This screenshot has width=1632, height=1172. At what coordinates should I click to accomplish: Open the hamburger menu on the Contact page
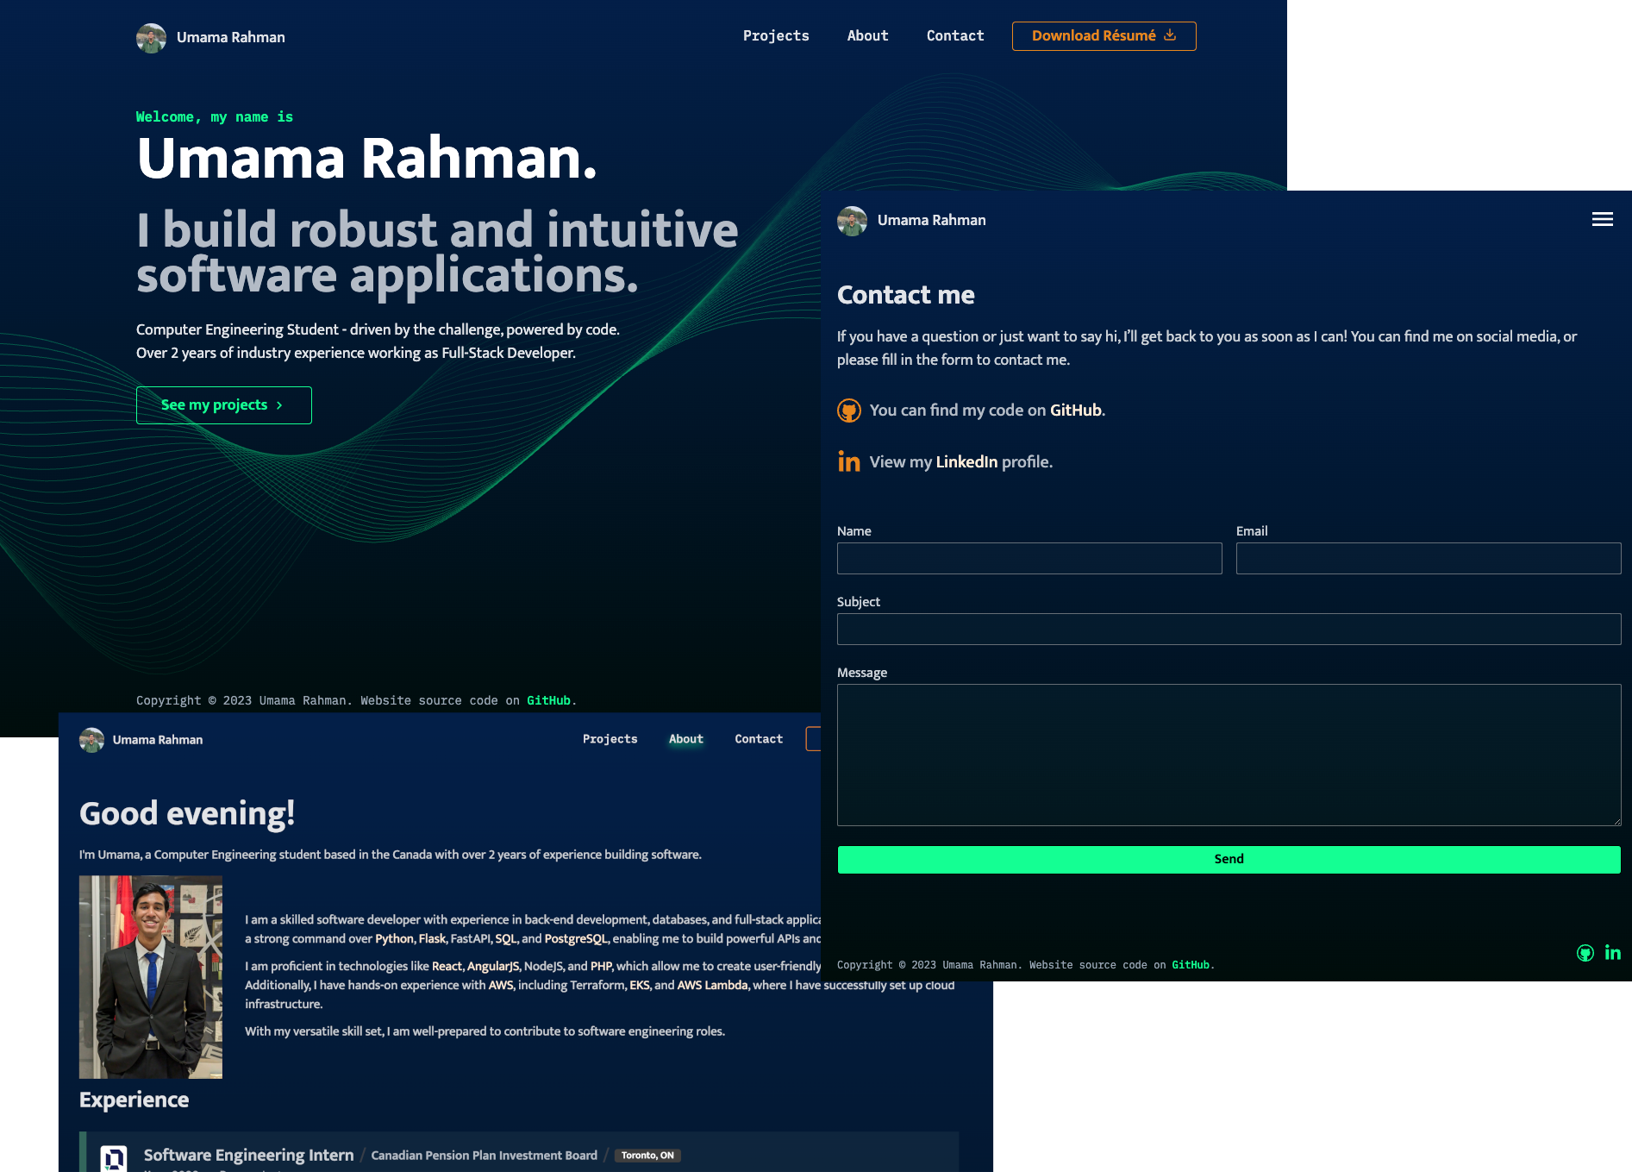[x=1602, y=220]
